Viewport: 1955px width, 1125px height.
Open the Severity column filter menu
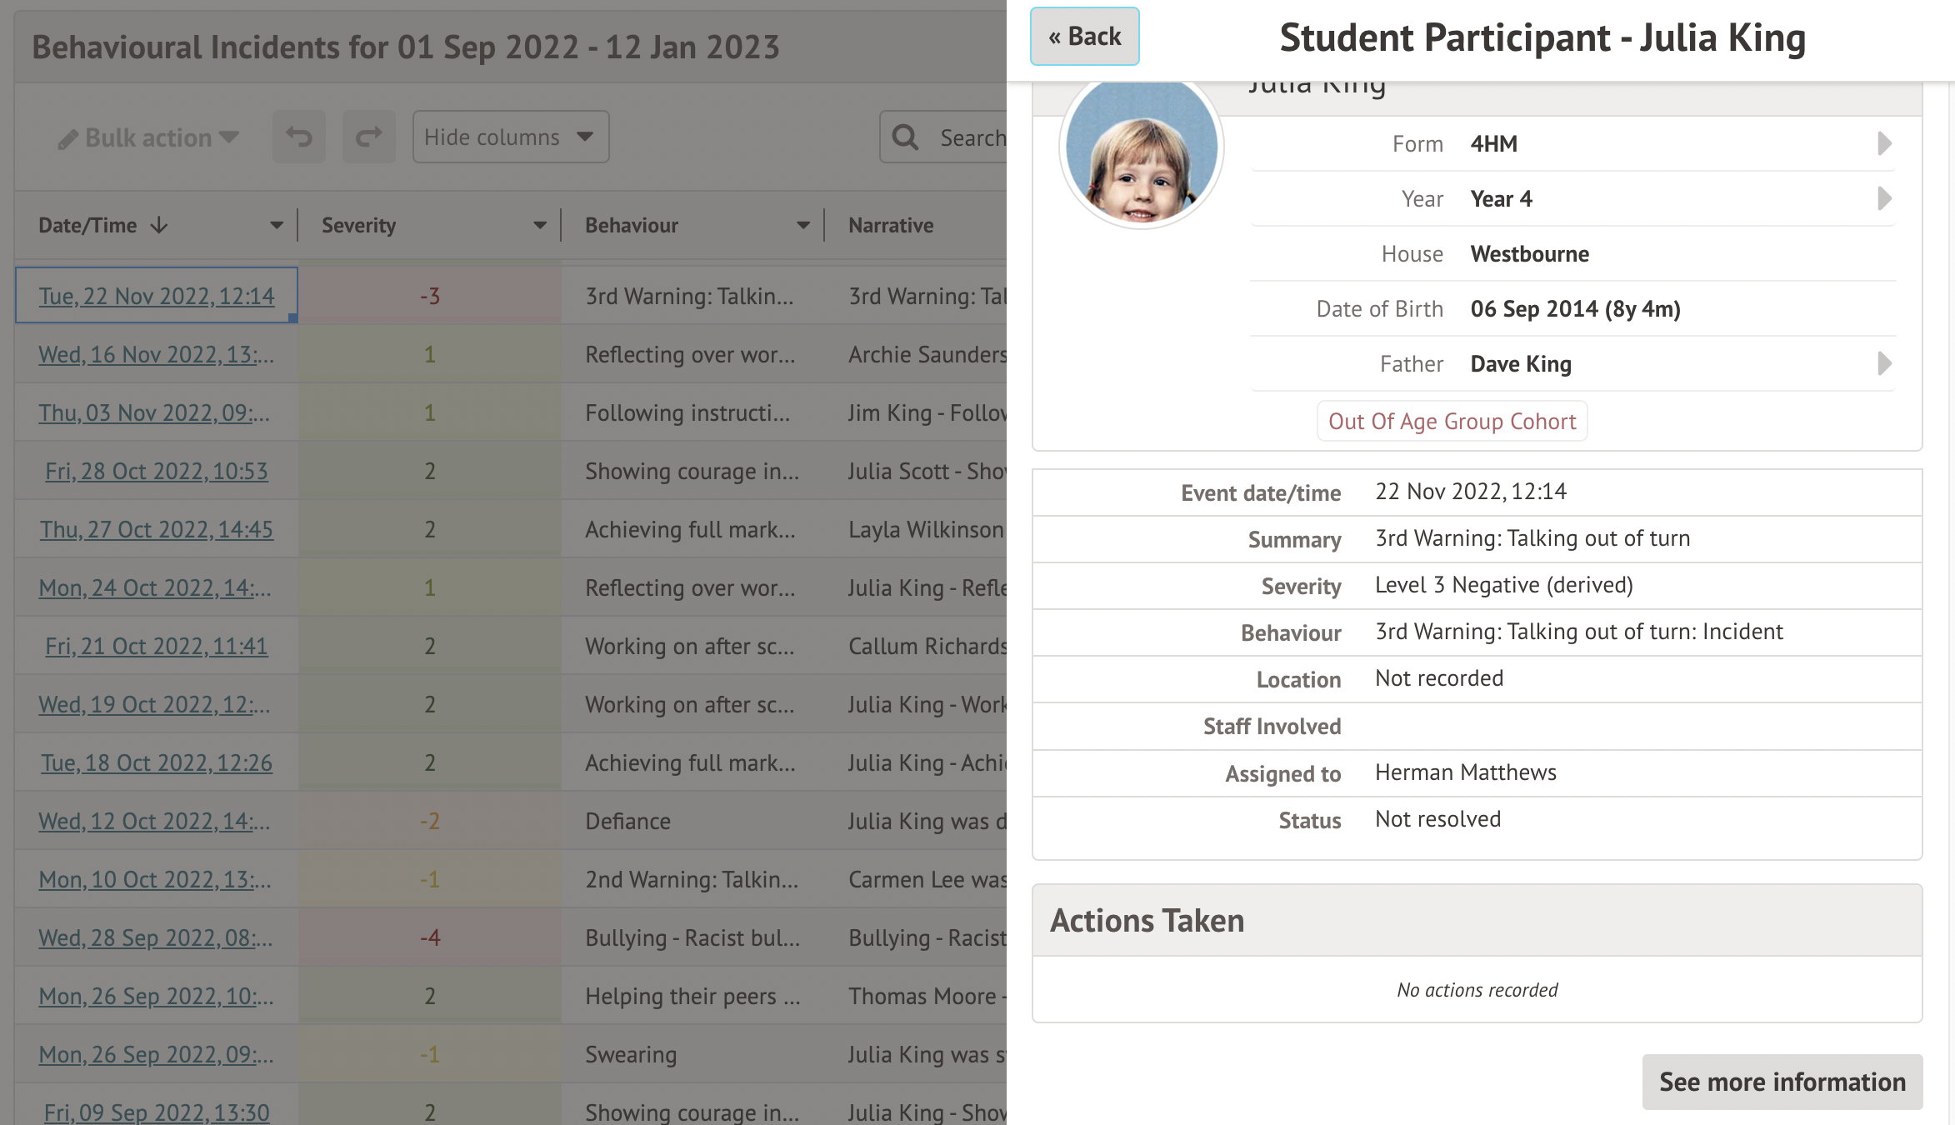(540, 225)
